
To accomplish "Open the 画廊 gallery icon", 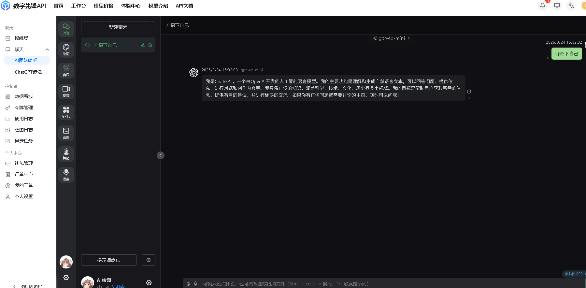I will [66, 133].
